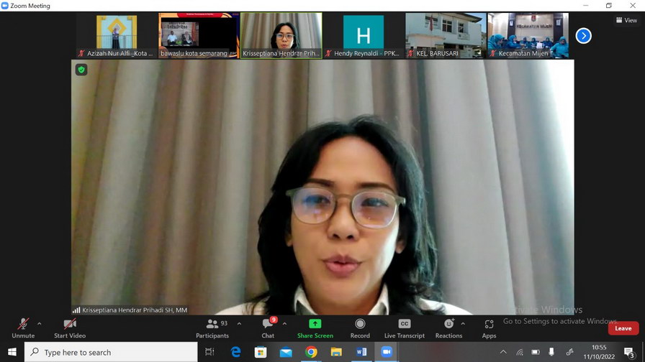Viewport: 645px width, 362px height.
Task: Click the taskbar search box
Action: 111,352
